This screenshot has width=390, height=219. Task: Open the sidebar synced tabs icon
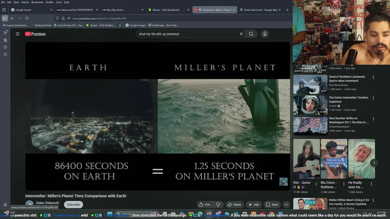[5, 40]
